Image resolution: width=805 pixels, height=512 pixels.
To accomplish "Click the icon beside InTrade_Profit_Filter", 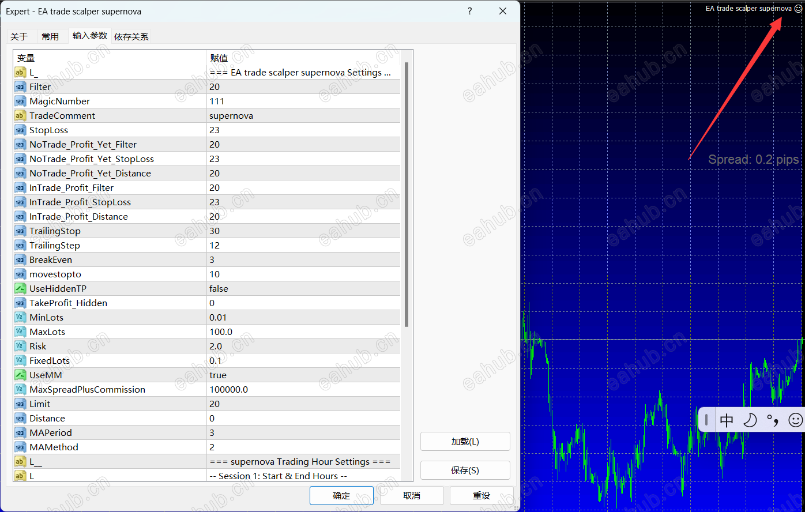I will click(20, 187).
